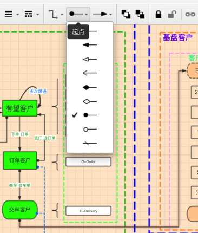The image size is (198, 233).
Task: Select the 订单客户 green box
Action: (x=20, y=160)
